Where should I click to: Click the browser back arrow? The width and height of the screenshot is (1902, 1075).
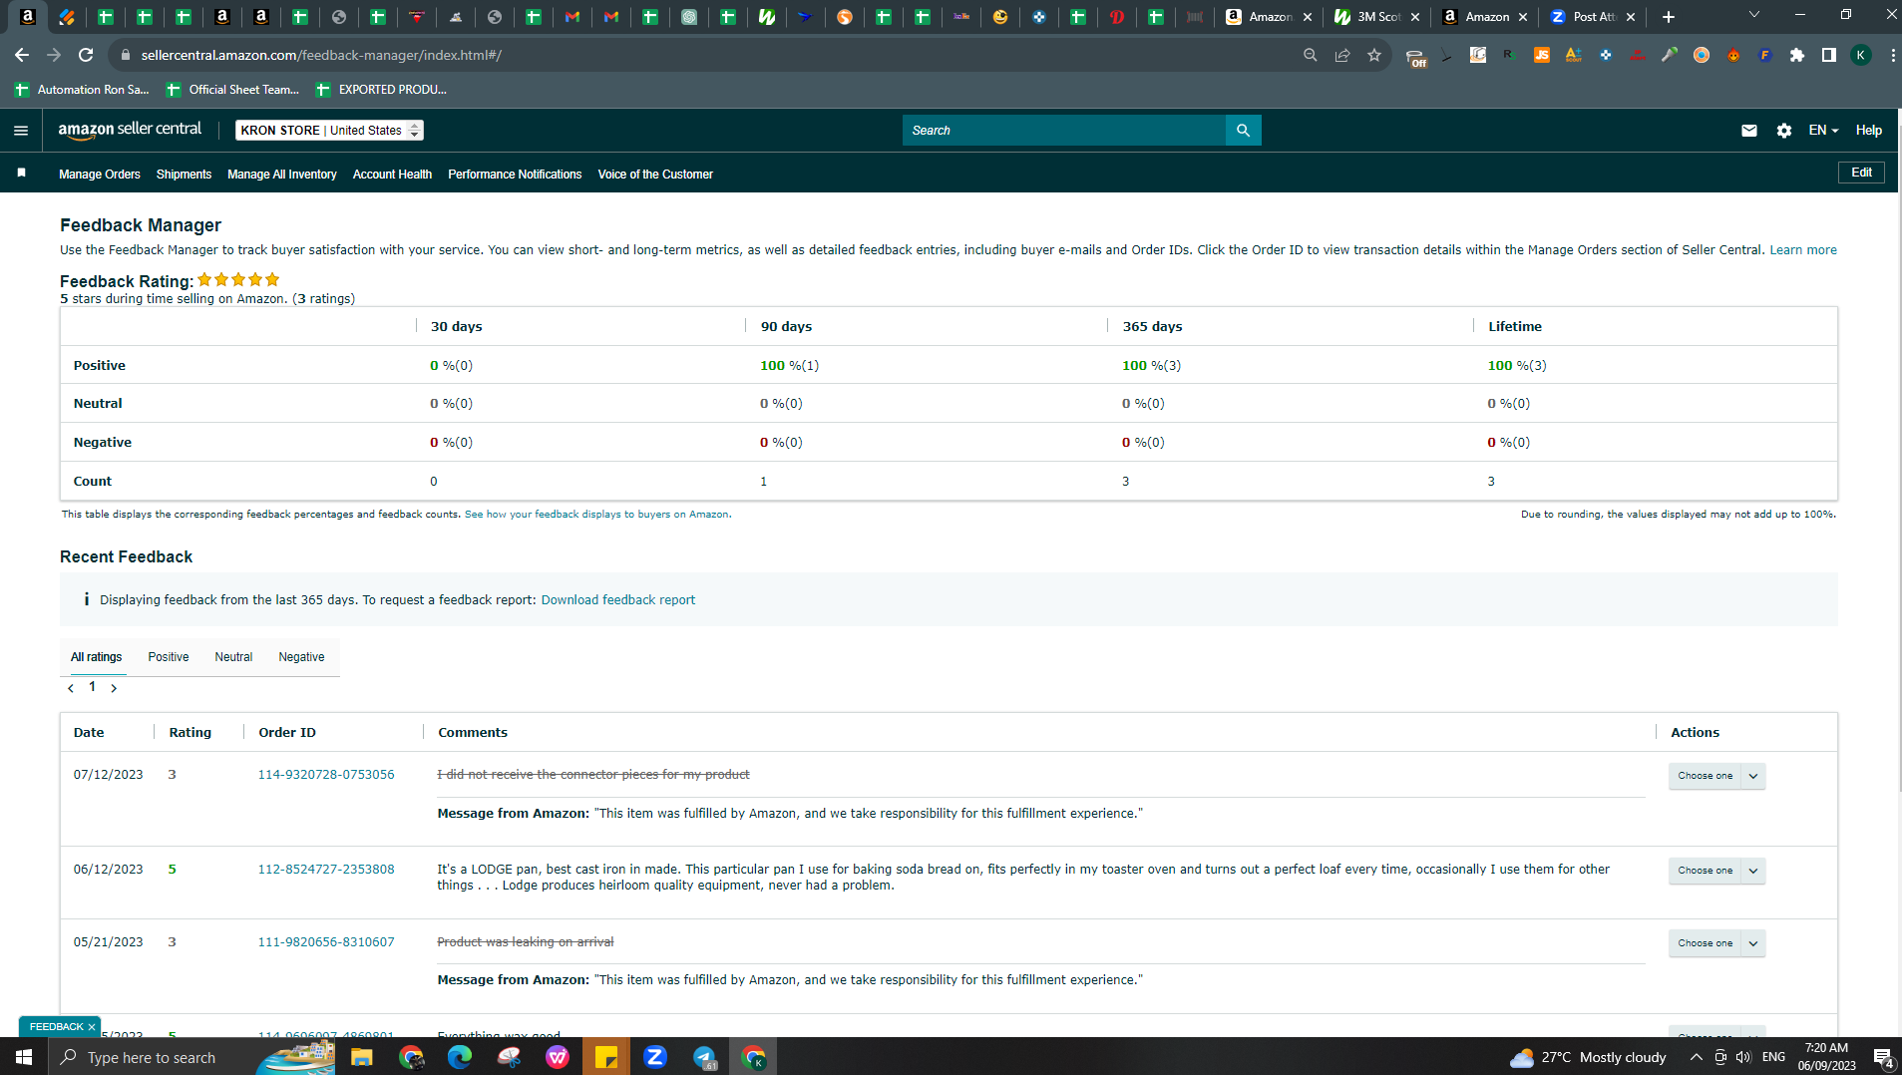click(x=21, y=55)
